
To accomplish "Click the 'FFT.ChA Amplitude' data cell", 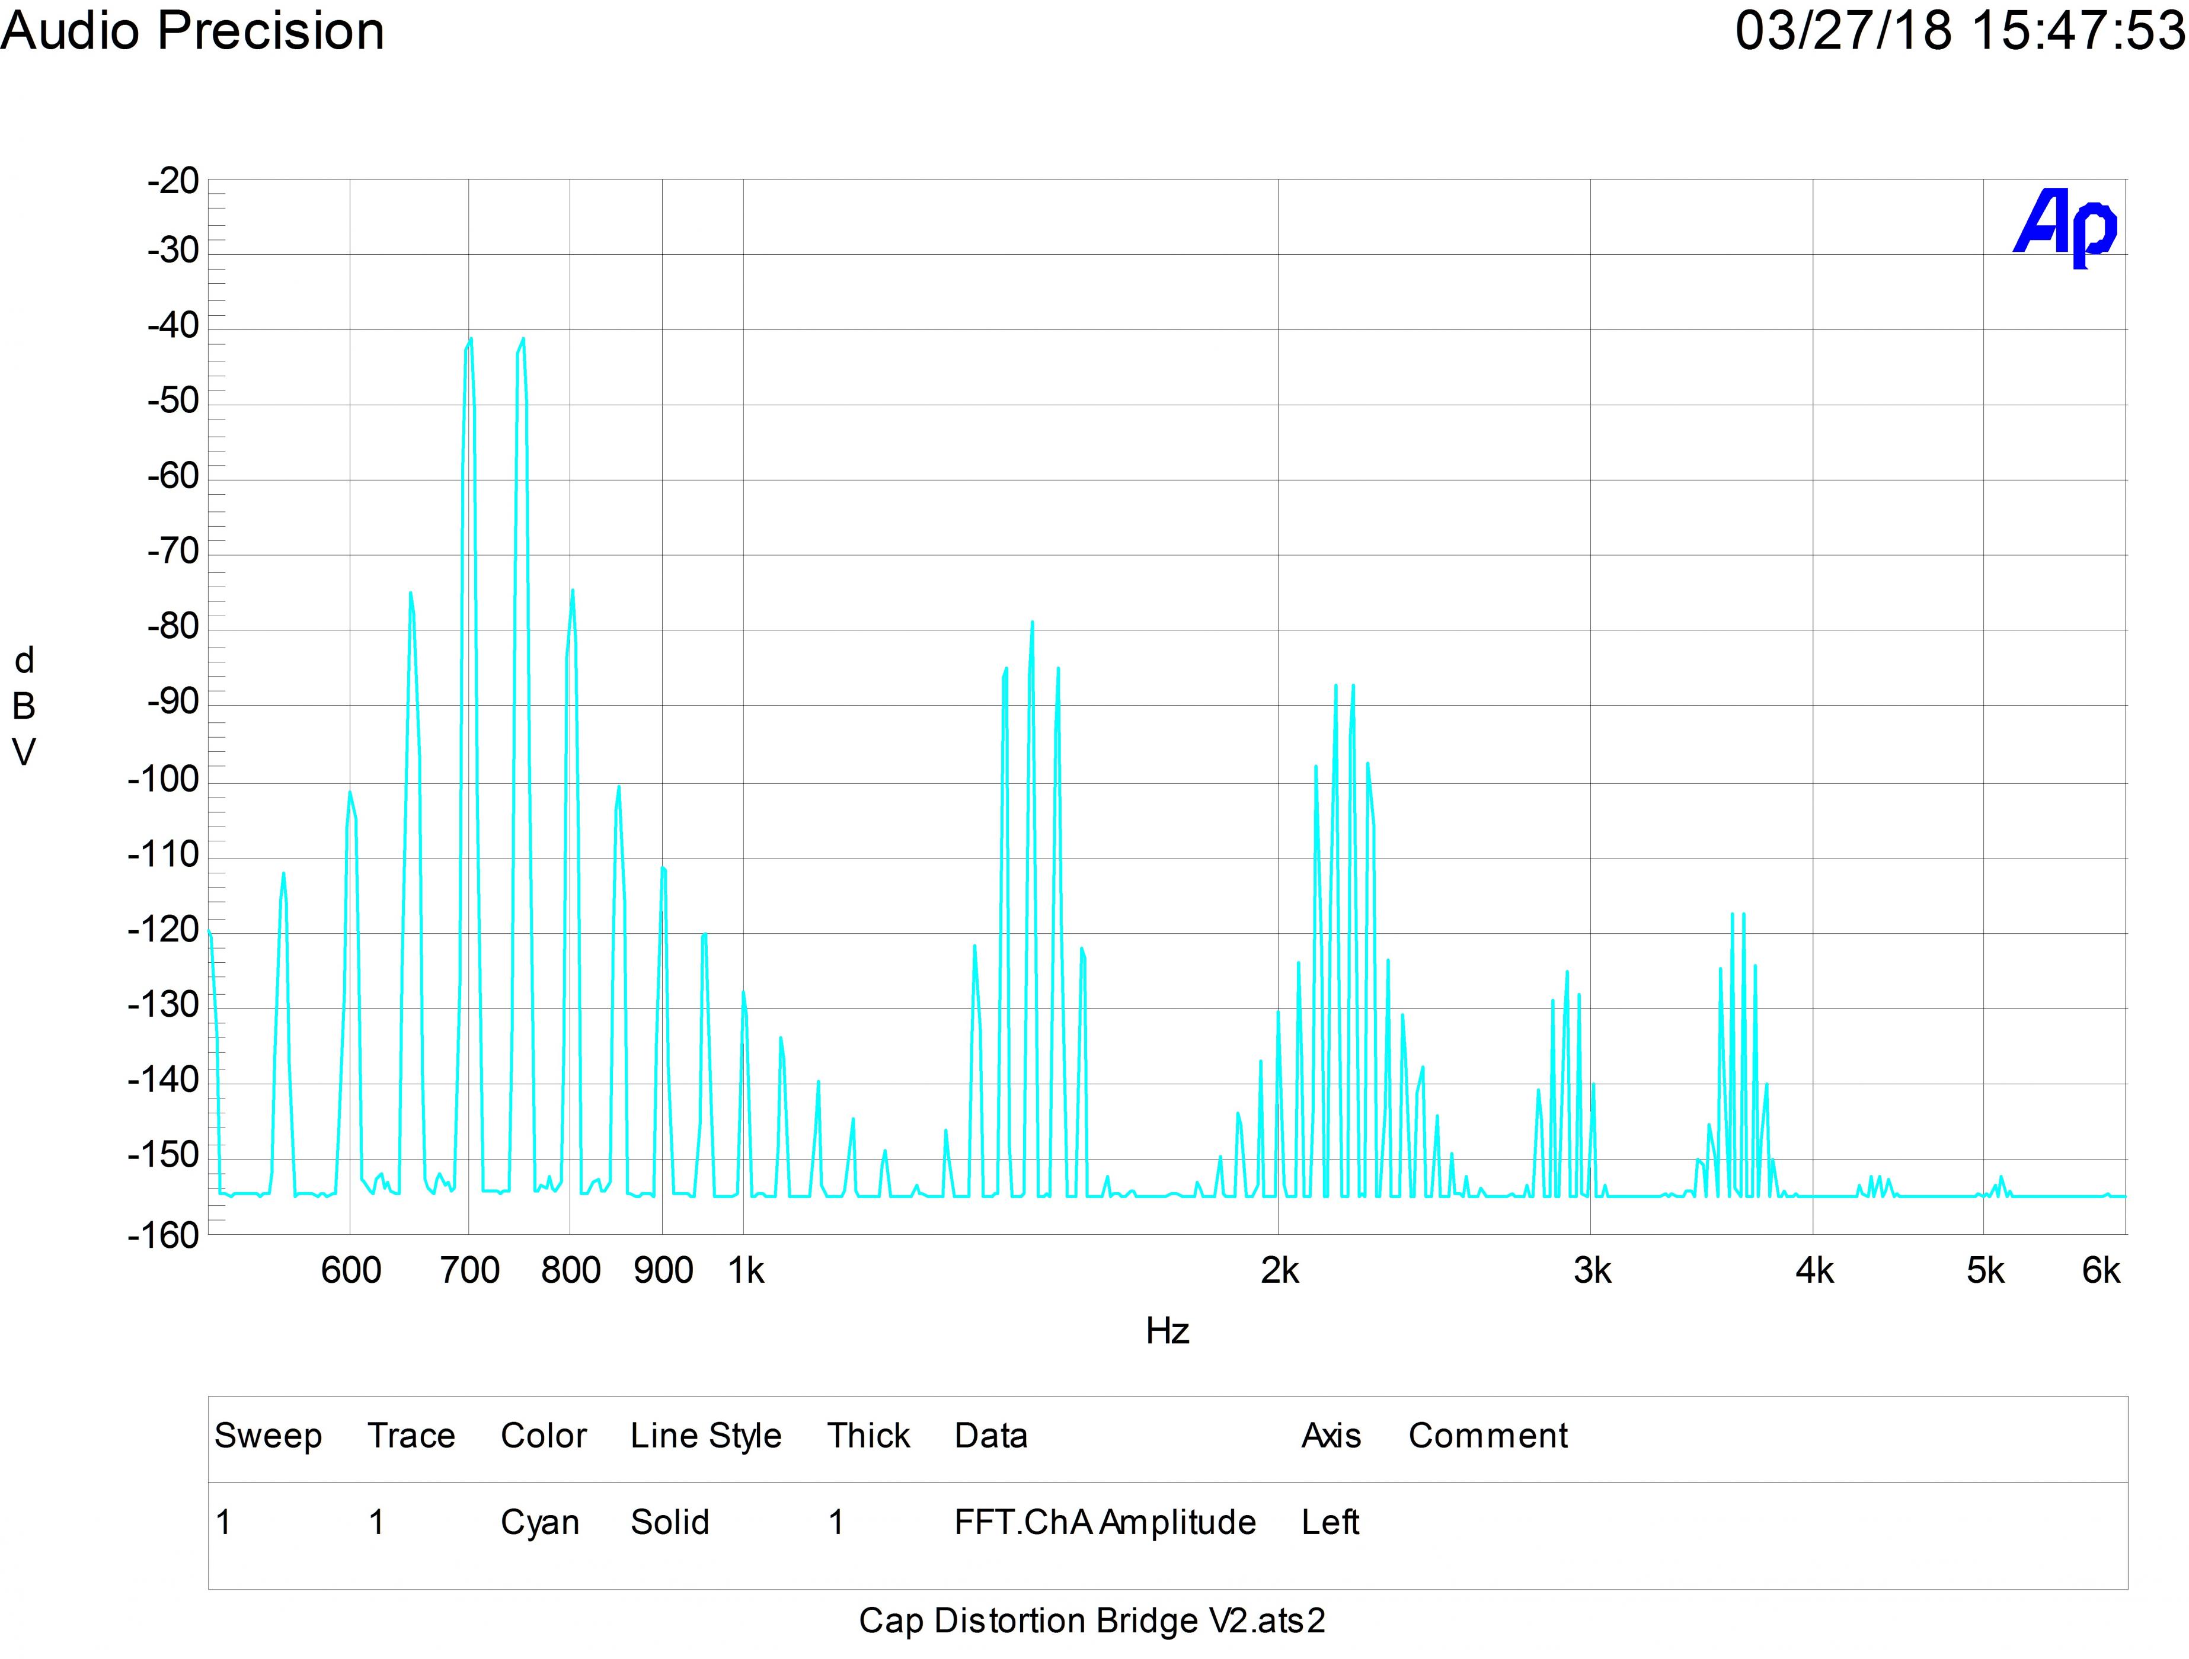I will (1105, 1523).
